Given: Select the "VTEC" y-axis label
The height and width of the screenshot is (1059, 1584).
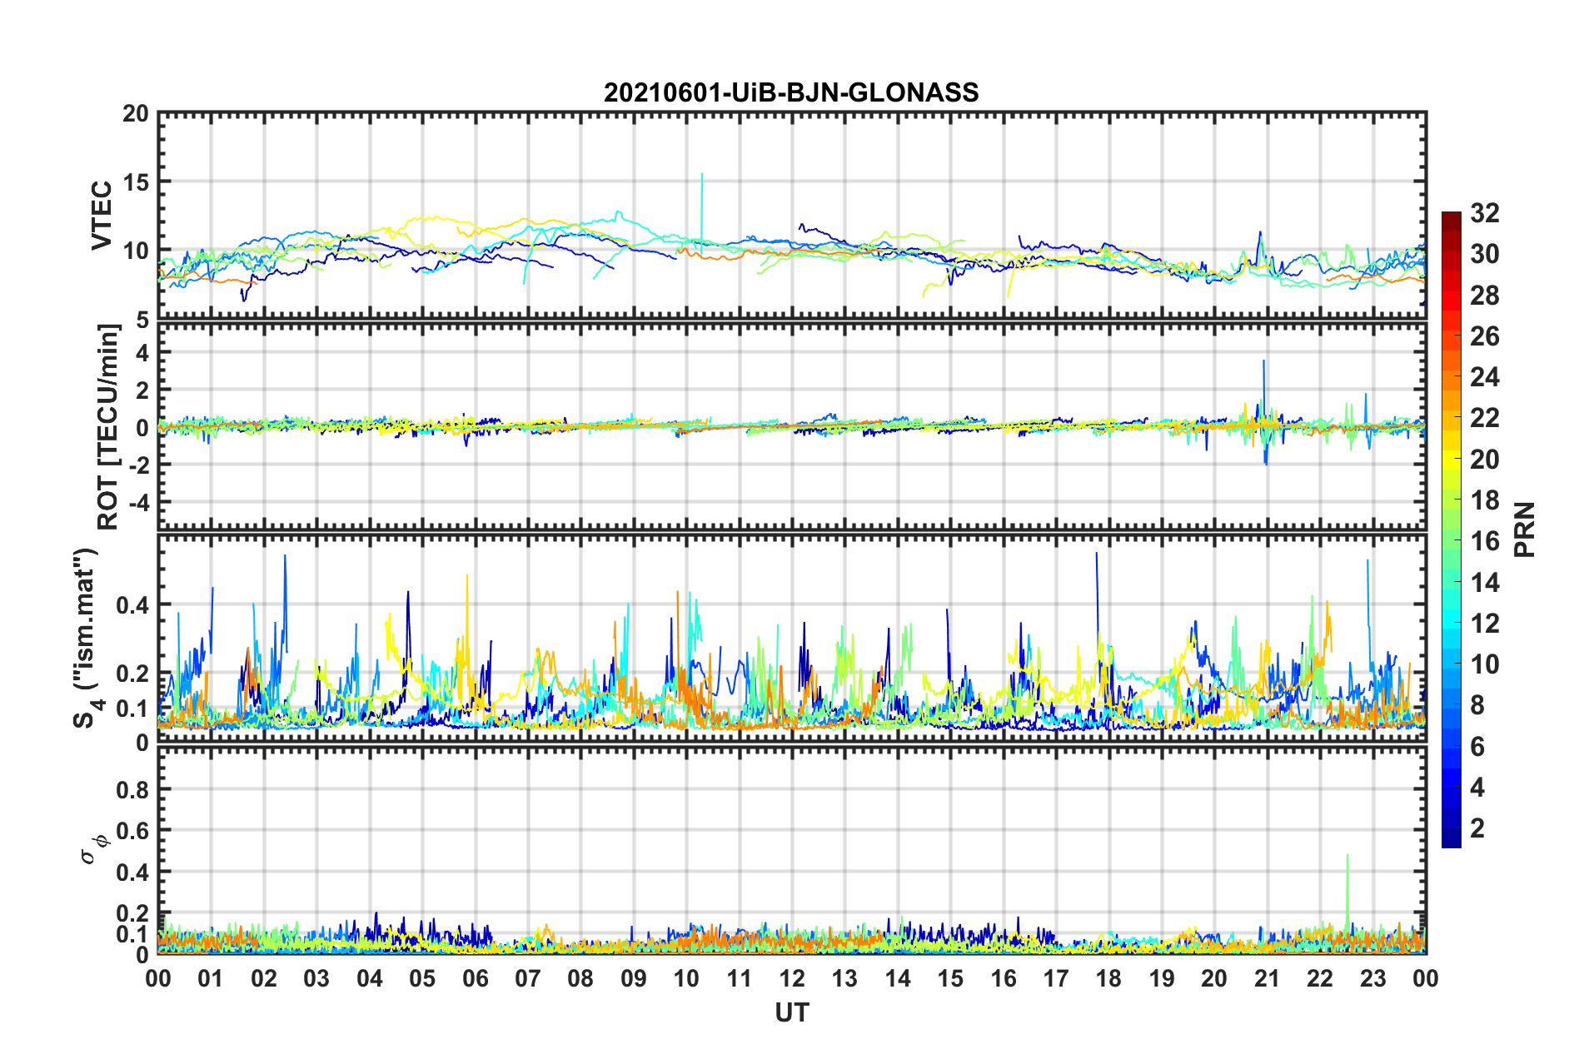Looking at the screenshot, I should (x=102, y=216).
